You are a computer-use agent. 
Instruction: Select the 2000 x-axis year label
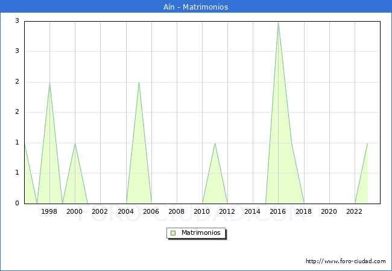pos(75,211)
